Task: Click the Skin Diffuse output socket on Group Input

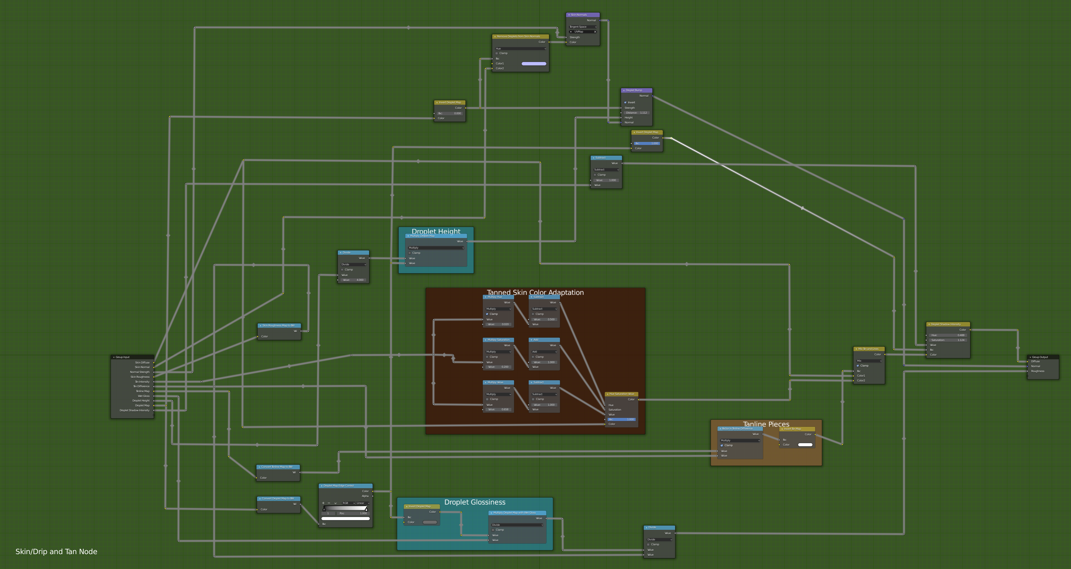Action: click(x=154, y=363)
